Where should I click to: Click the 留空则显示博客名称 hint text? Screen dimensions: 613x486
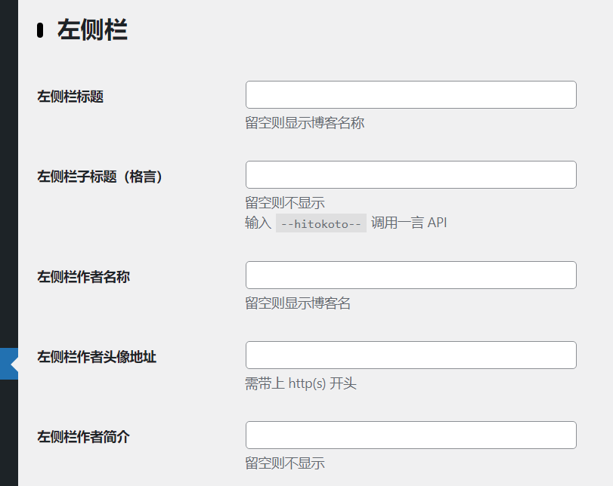pos(305,122)
